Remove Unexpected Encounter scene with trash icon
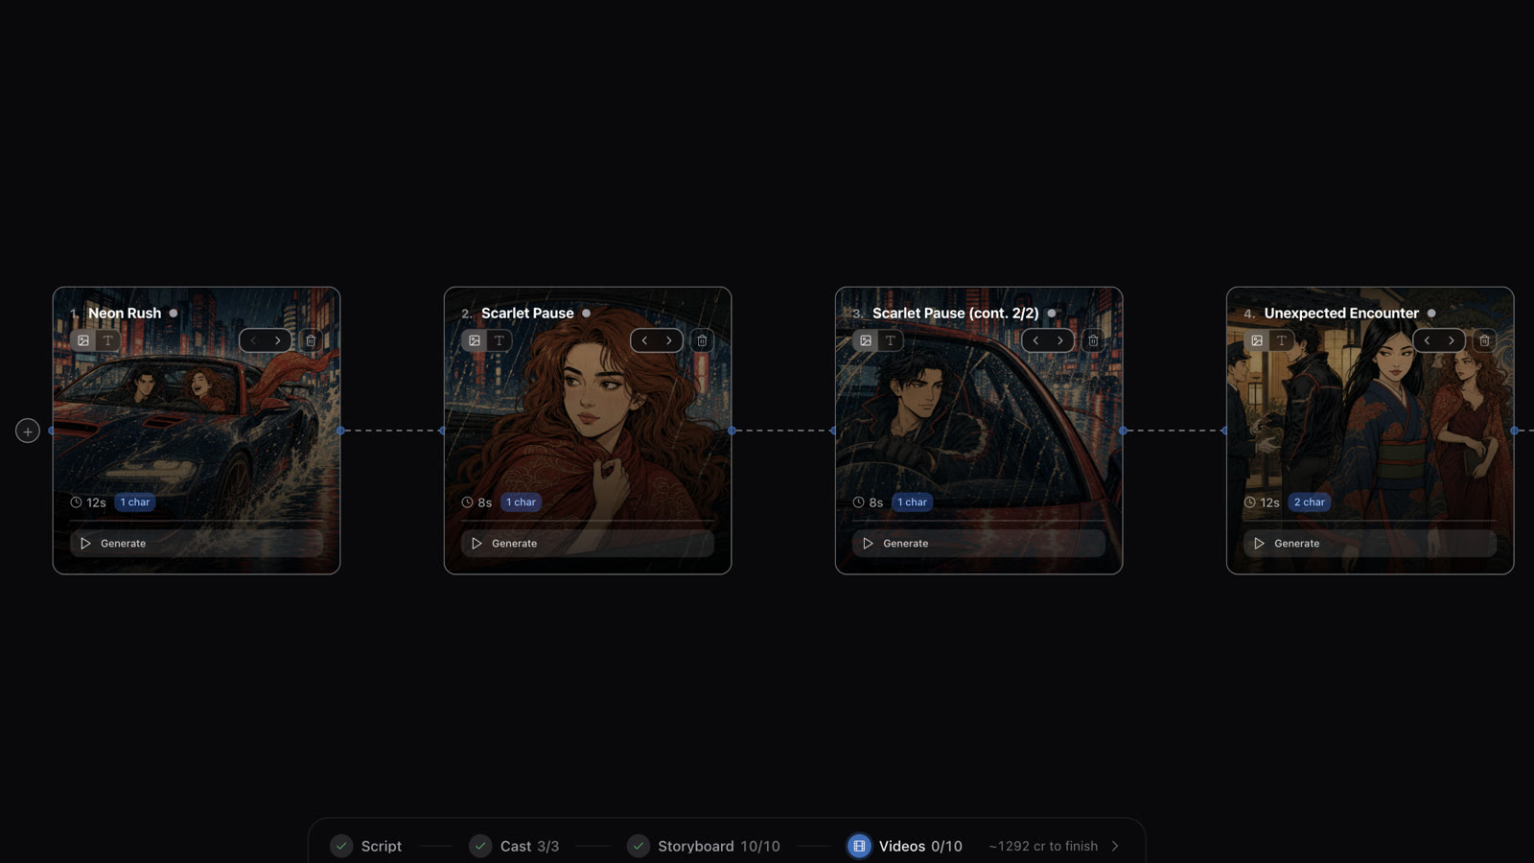Viewport: 1534px width, 863px height. pos(1484,340)
